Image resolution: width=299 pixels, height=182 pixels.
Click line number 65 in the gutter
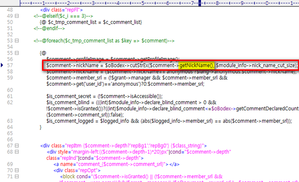tap(10, 134)
